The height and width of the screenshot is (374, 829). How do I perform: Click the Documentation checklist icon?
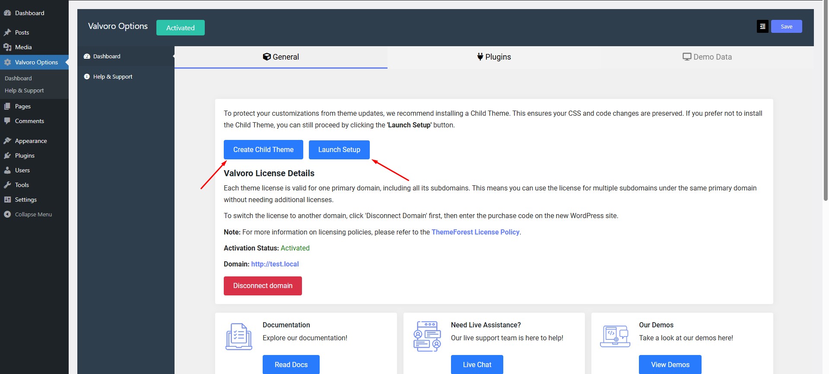tap(238, 336)
